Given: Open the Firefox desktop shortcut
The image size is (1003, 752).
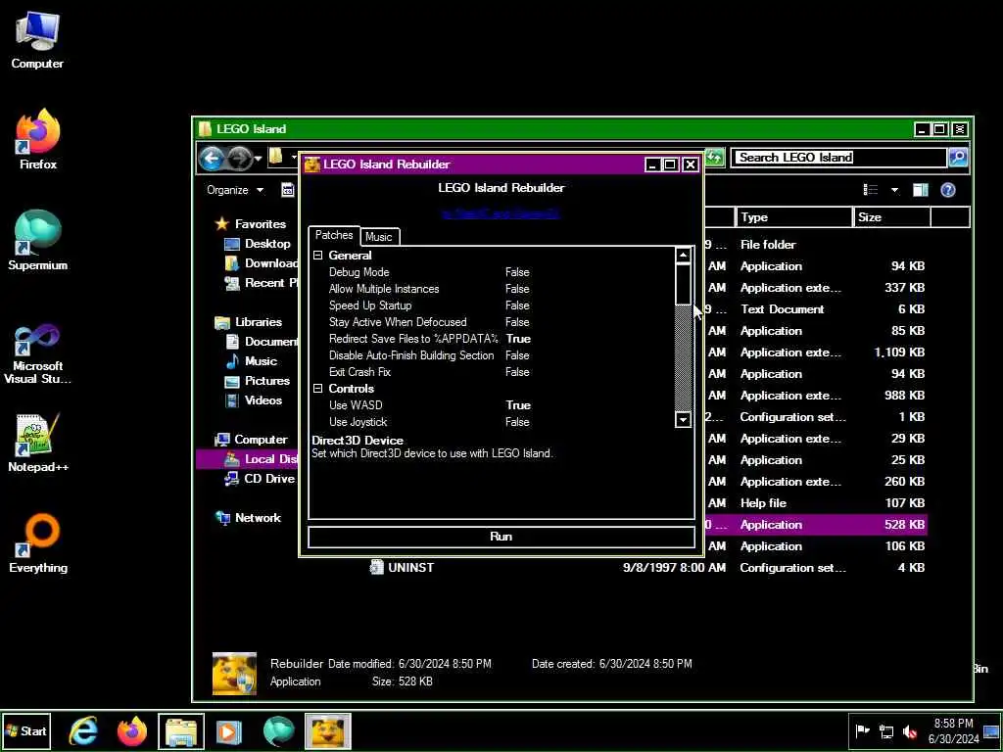Looking at the screenshot, I should (x=38, y=139).
